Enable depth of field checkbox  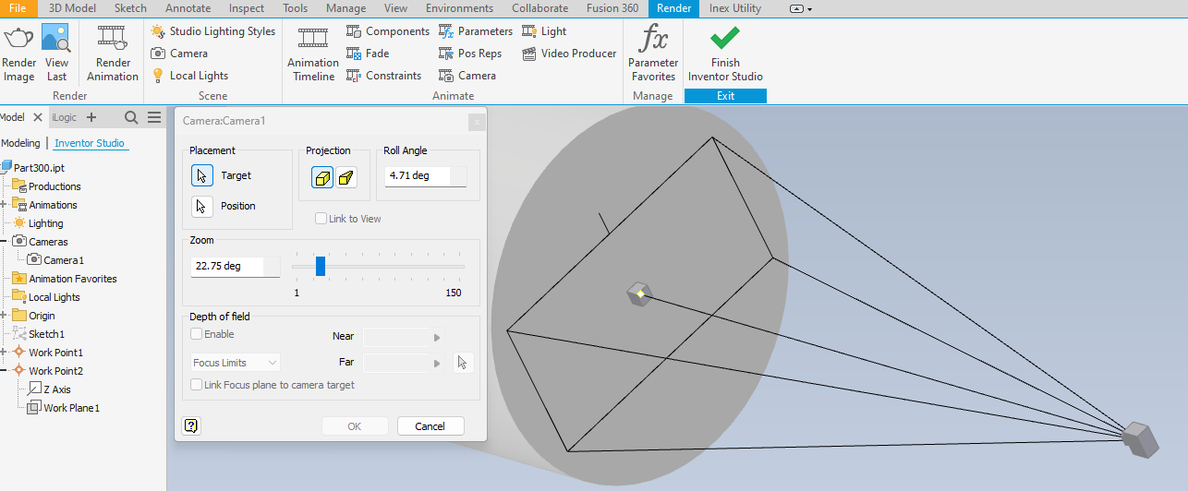click(x=196, y=334)
